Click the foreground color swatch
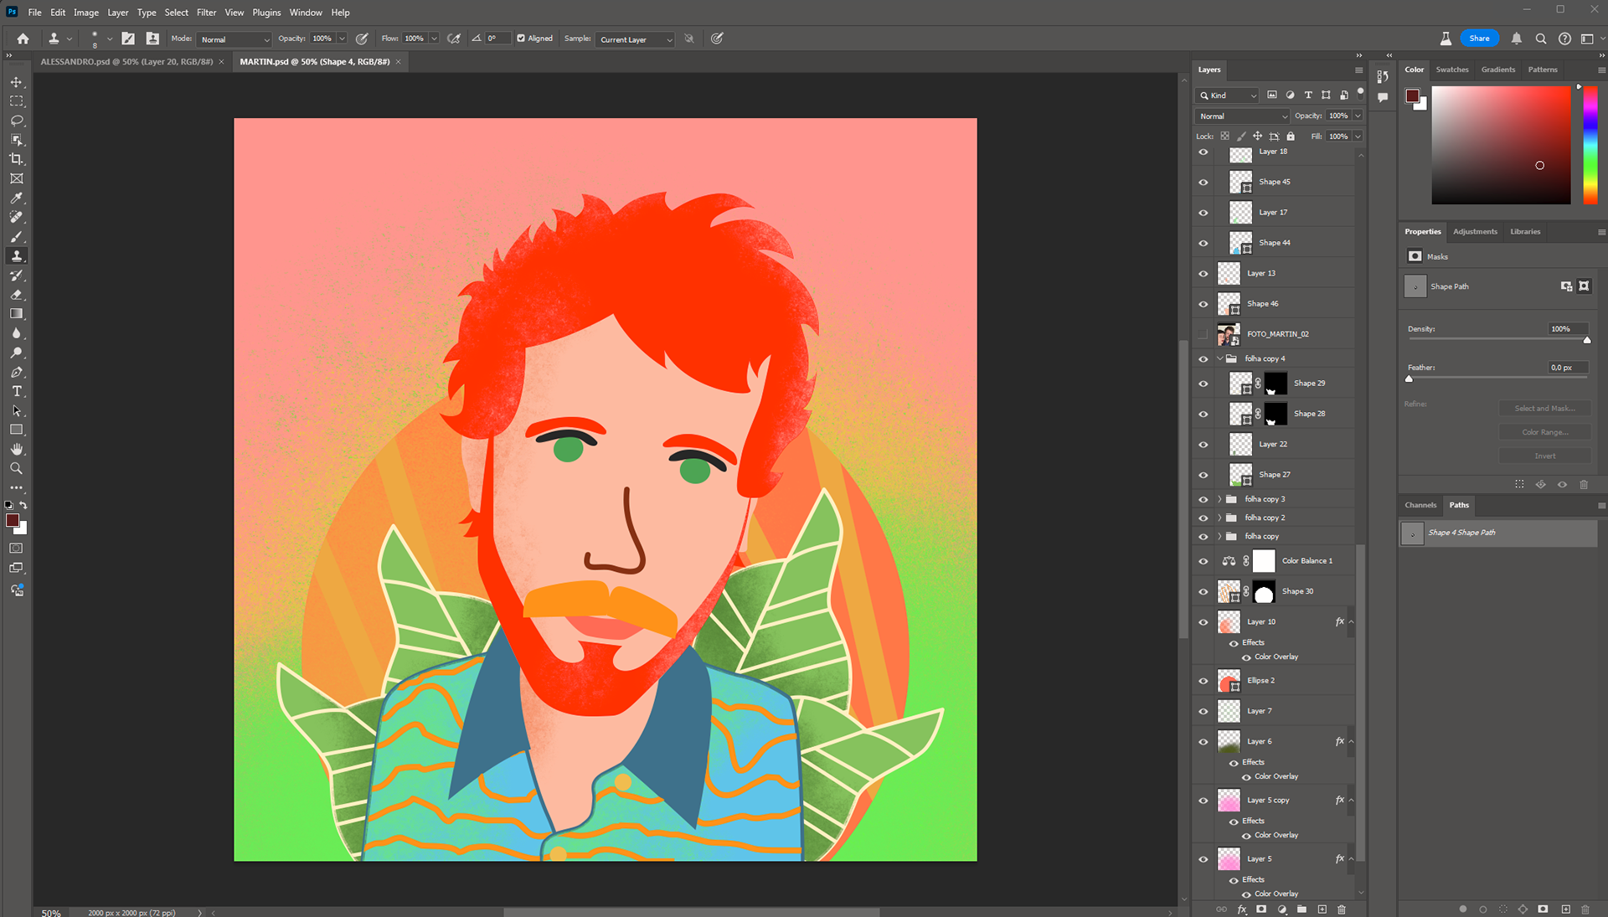 click(x=12, y=521)
